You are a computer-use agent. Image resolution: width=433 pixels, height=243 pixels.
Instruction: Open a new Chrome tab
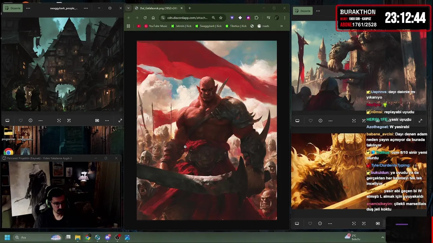[189, 8]
